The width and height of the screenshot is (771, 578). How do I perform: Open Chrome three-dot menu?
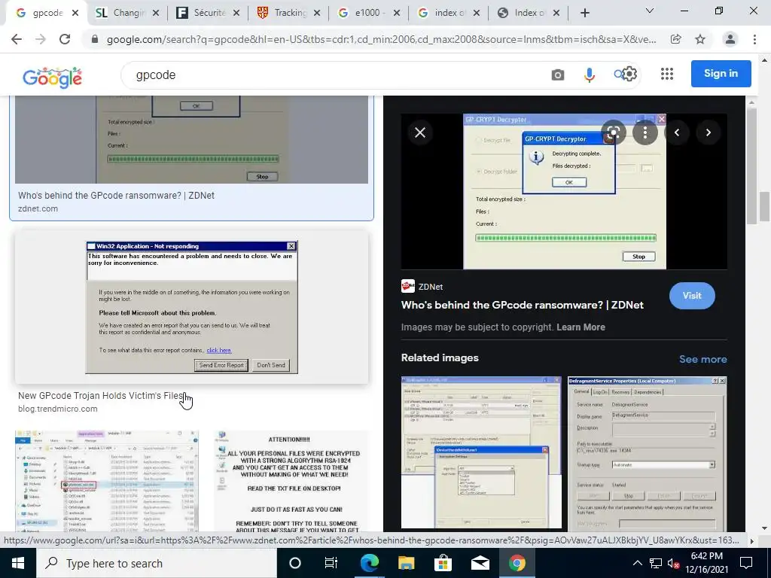point(754,39)
